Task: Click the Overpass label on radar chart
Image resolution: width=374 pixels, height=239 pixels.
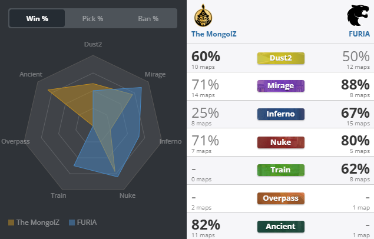Action: point(15,141)
